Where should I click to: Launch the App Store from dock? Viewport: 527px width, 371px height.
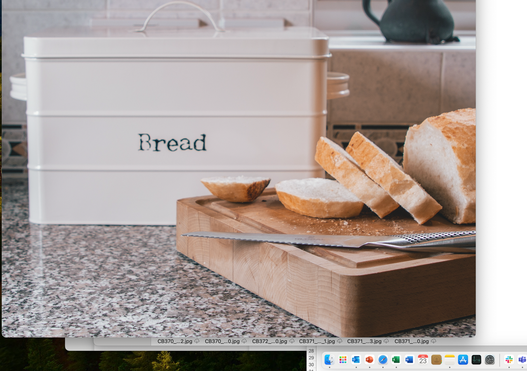click(x=463, y=360)
